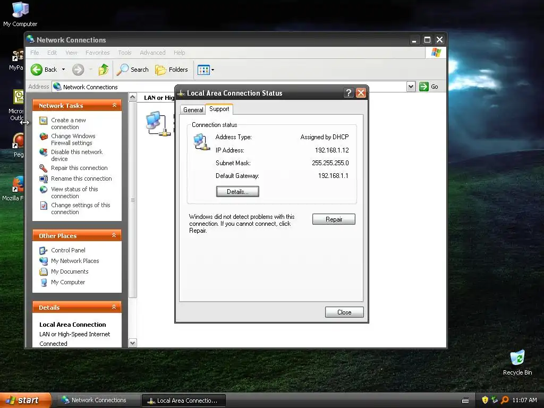The image size is (544, 408).
Task: Open the Edit menu
Action: pyautogui.click(x=52, y=53)
